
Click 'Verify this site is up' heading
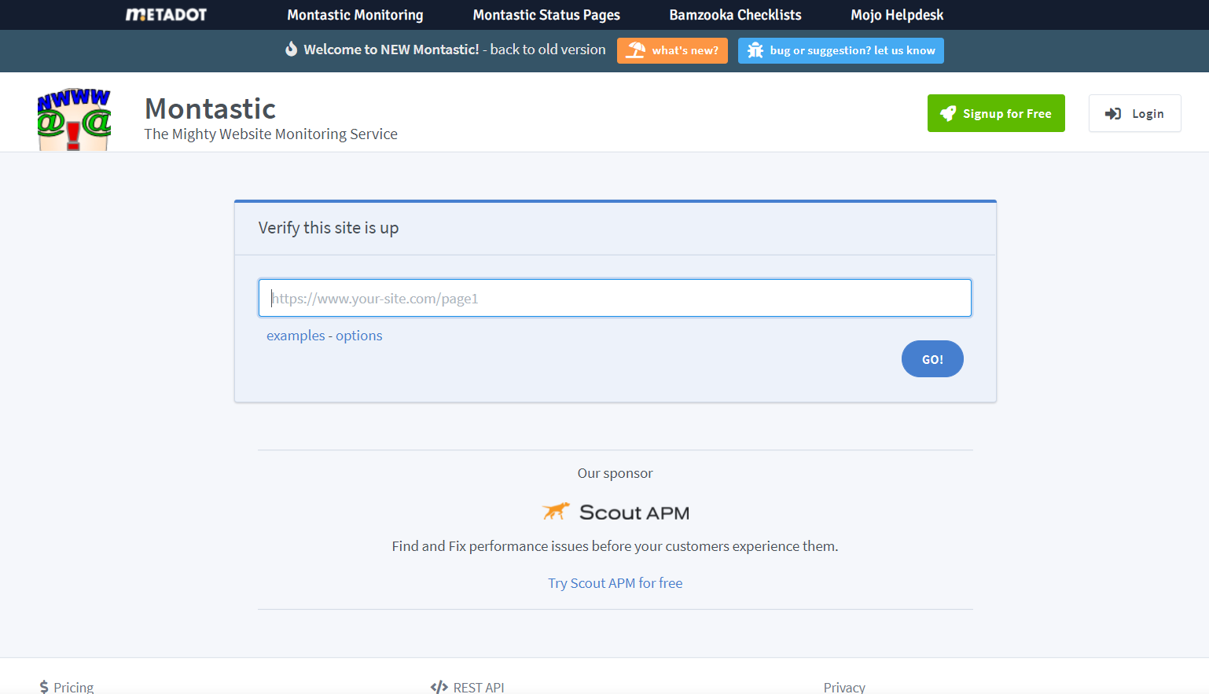pyautogui.click(x=329, y=228)
